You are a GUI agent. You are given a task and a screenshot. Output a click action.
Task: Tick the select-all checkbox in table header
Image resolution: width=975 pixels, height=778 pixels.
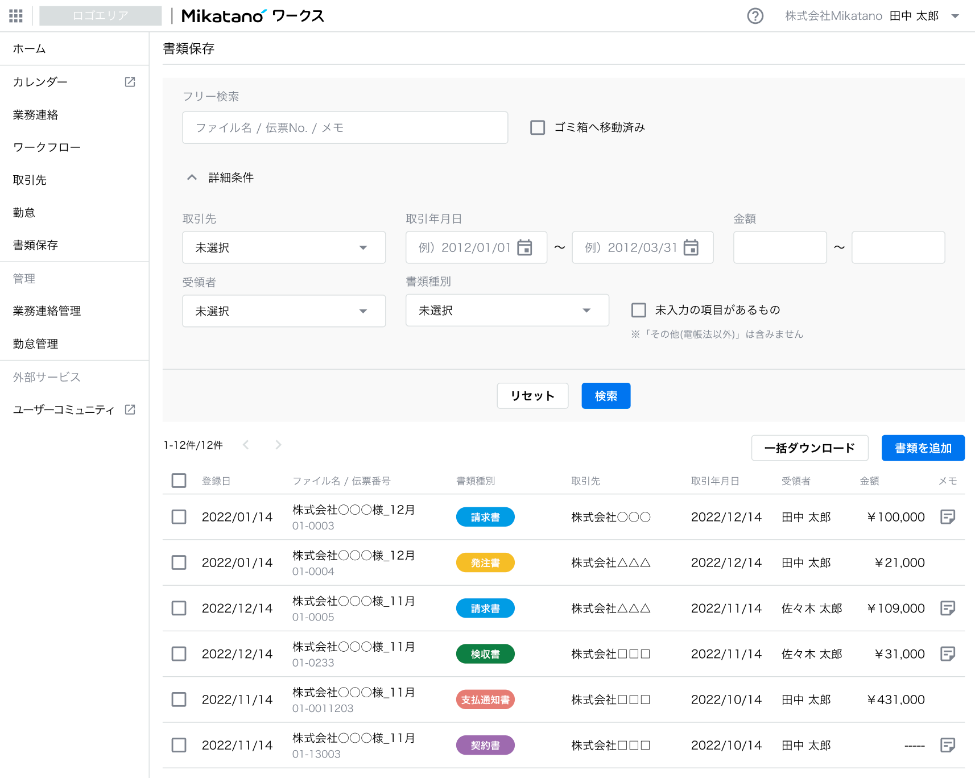click(179, 481)
